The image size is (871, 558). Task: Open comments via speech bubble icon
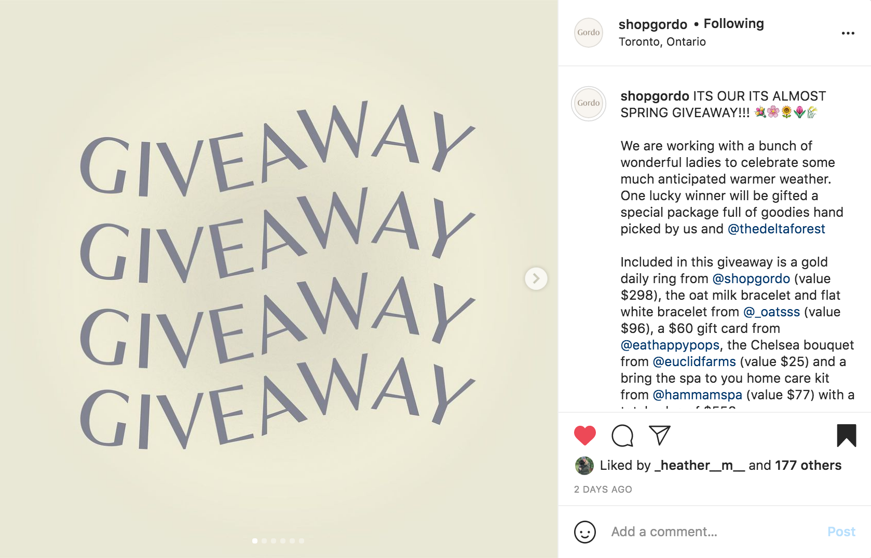(x=622, y=436)
